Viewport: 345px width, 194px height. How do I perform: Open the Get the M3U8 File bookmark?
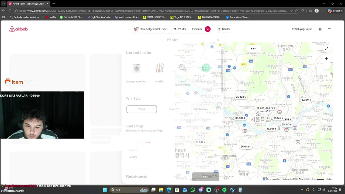[71, 17]
